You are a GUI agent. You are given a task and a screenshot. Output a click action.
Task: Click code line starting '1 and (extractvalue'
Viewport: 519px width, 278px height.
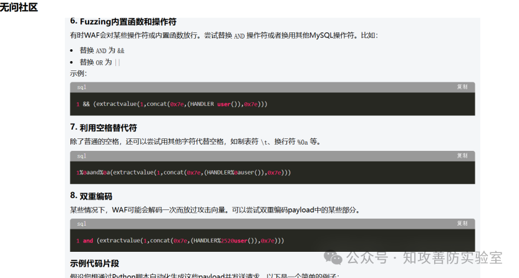(180, 241)
